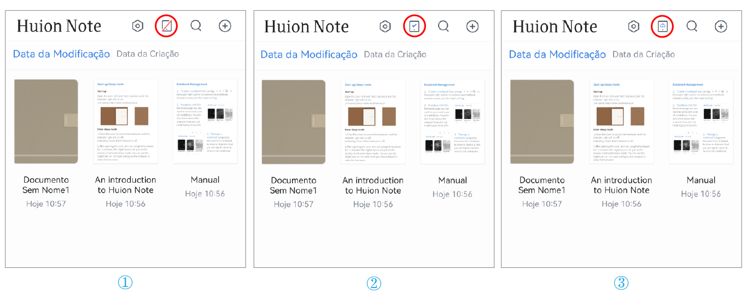The width and height of the screenshot is (747, 299).
Task: Tap the search magnifier in the first panel
Action: [196, 26]
